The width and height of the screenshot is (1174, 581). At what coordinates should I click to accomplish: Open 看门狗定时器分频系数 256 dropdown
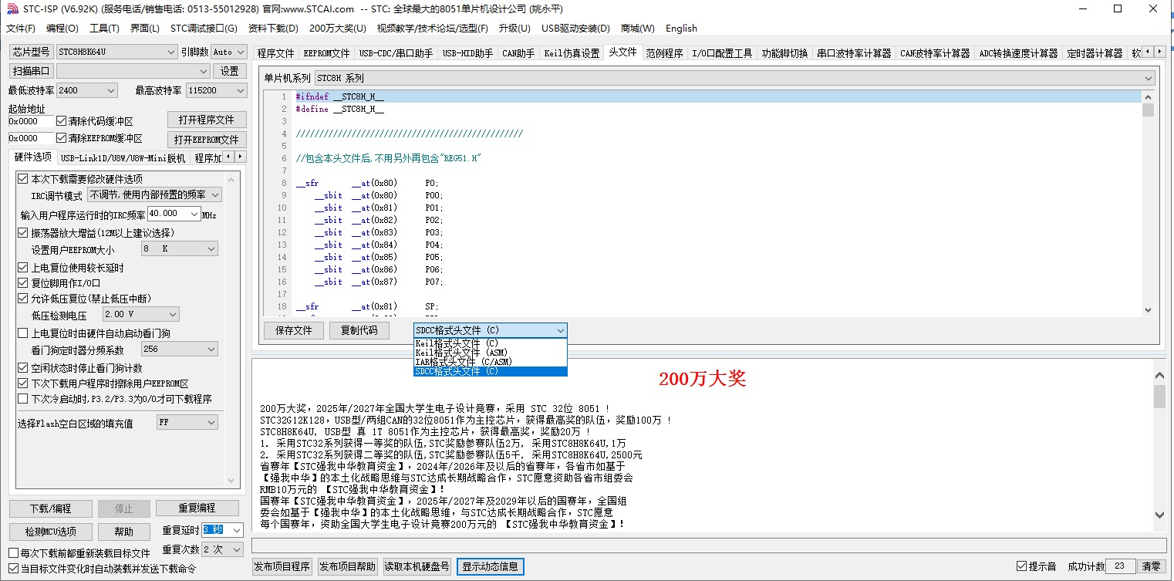pos(179,350)
